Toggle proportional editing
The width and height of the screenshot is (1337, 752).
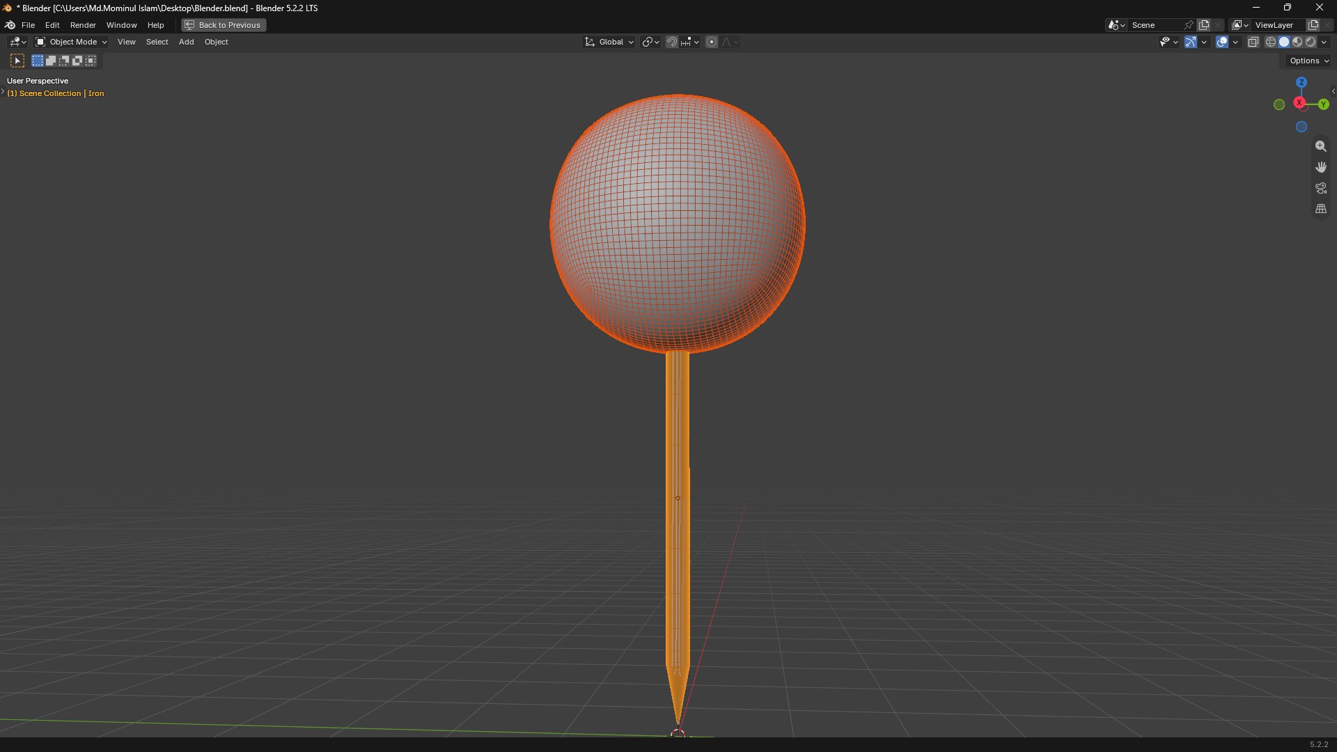712,42
